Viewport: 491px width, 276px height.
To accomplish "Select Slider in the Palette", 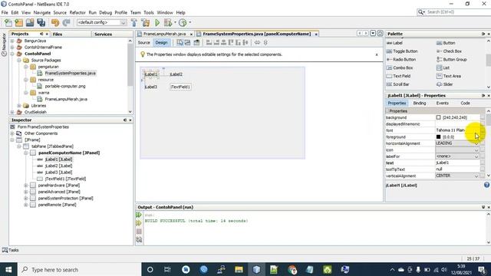I will [x=445, y=84].
